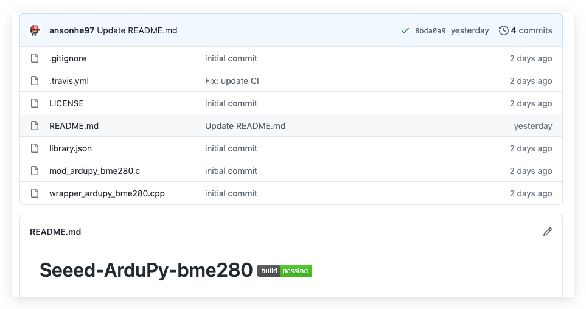Click the file icon beside .gitignore
Screen dimensions: 586x309
35,58
